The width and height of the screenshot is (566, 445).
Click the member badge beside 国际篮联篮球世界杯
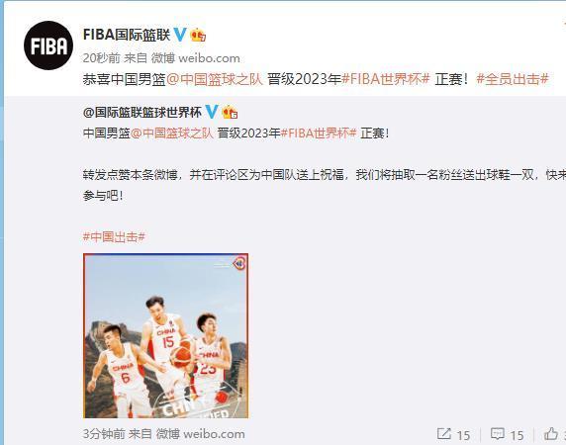pos(230,112)
